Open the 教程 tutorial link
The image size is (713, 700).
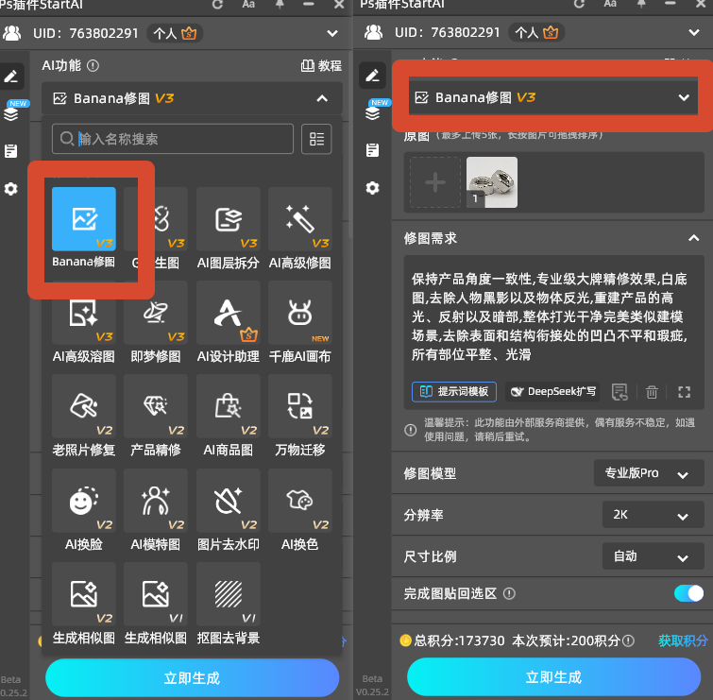pos(321,66)
